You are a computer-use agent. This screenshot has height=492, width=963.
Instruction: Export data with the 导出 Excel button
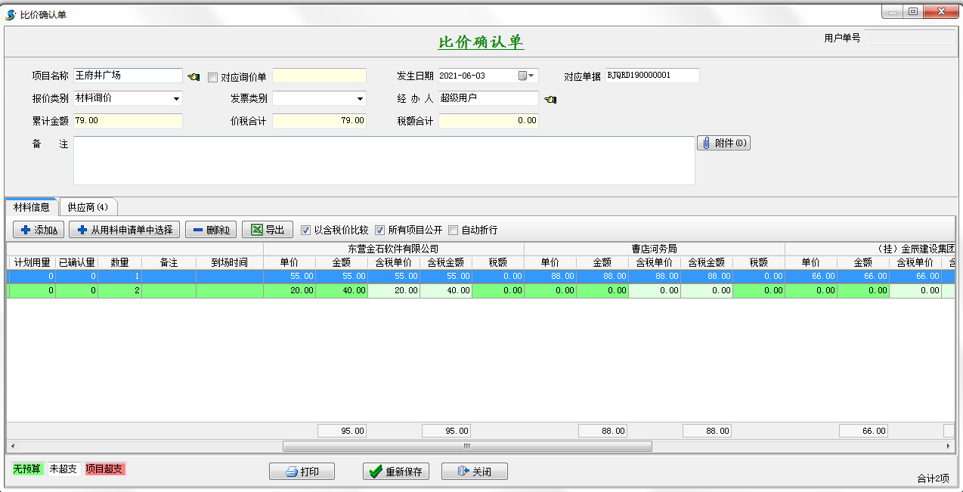click(267, 230)
